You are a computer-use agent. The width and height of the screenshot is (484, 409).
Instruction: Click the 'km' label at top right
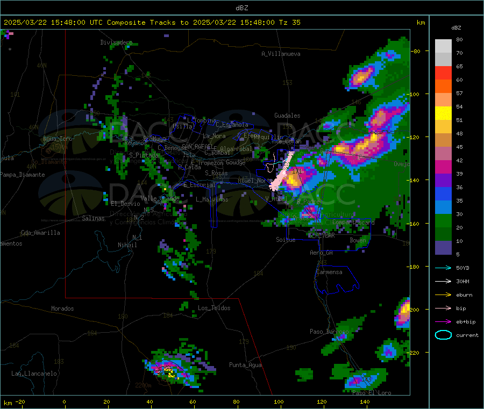pyautogui.click(x=421, y=23)
